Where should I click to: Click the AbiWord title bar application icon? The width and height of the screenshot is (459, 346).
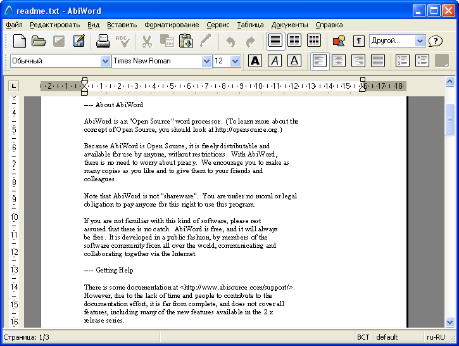[9, 11]
